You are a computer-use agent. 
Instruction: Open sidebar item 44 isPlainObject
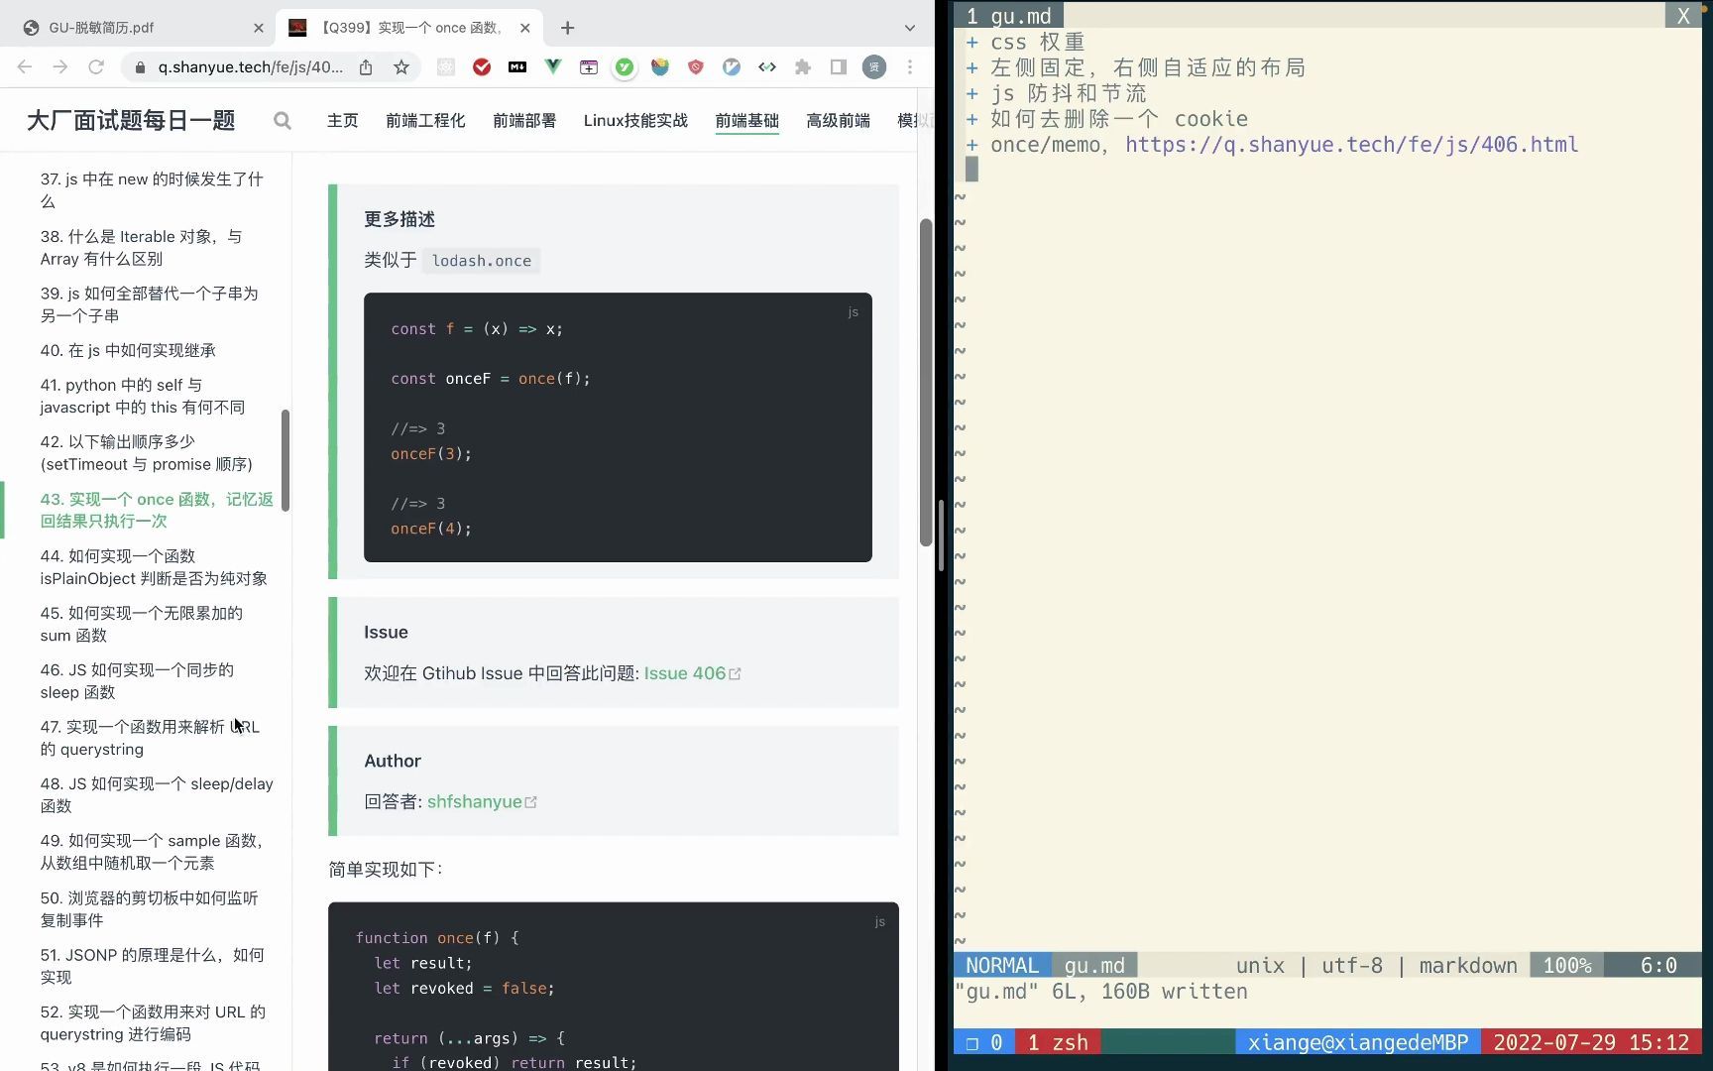click(154, 567)
